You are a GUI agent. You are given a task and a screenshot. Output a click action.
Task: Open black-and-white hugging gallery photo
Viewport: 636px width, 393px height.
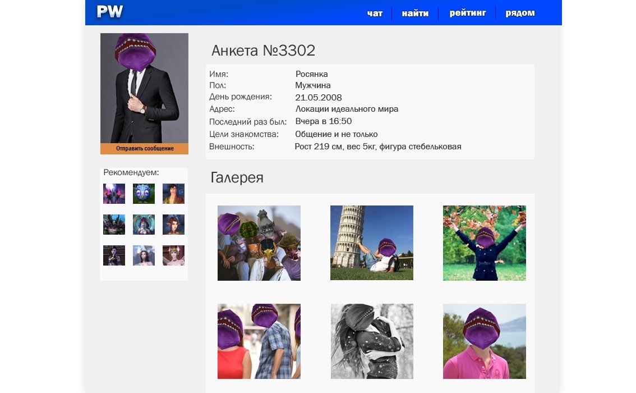click(371, 341)
